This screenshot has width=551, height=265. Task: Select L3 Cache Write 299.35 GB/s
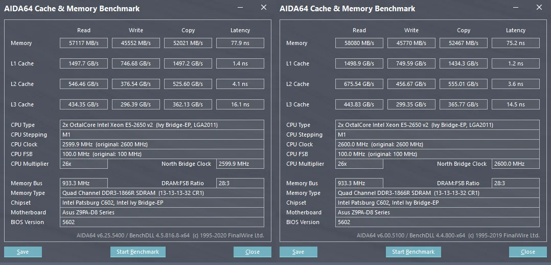pos(411,104)
